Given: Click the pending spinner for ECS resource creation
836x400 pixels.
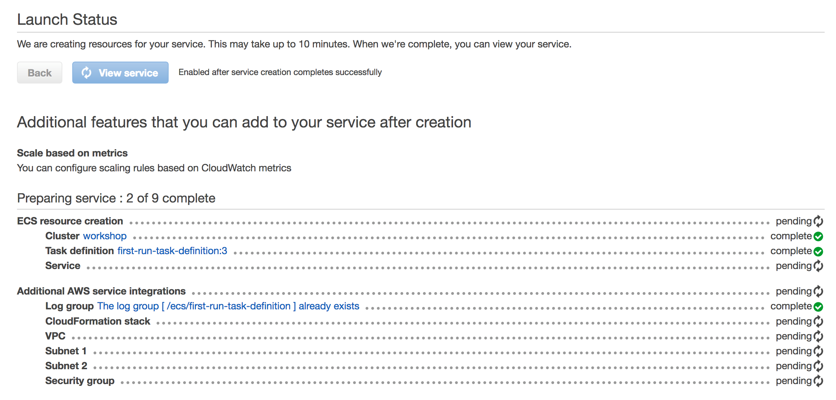Looking at the screenshot, I should [818, 221].
